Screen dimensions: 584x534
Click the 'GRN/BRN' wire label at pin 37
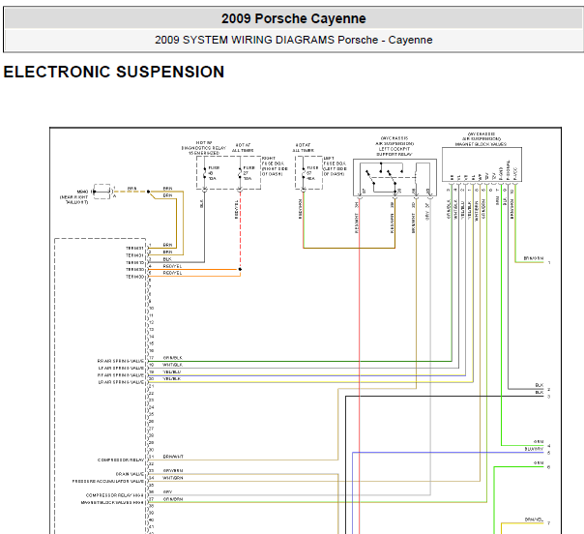[173, 499]
